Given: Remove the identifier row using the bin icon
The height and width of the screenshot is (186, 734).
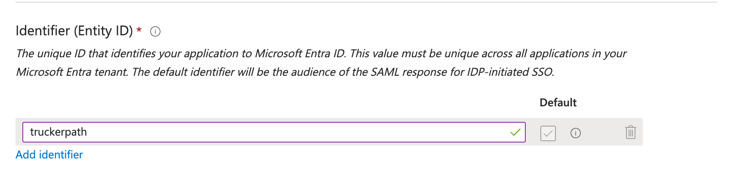Looking at the screenshot, I should [630, 132].
